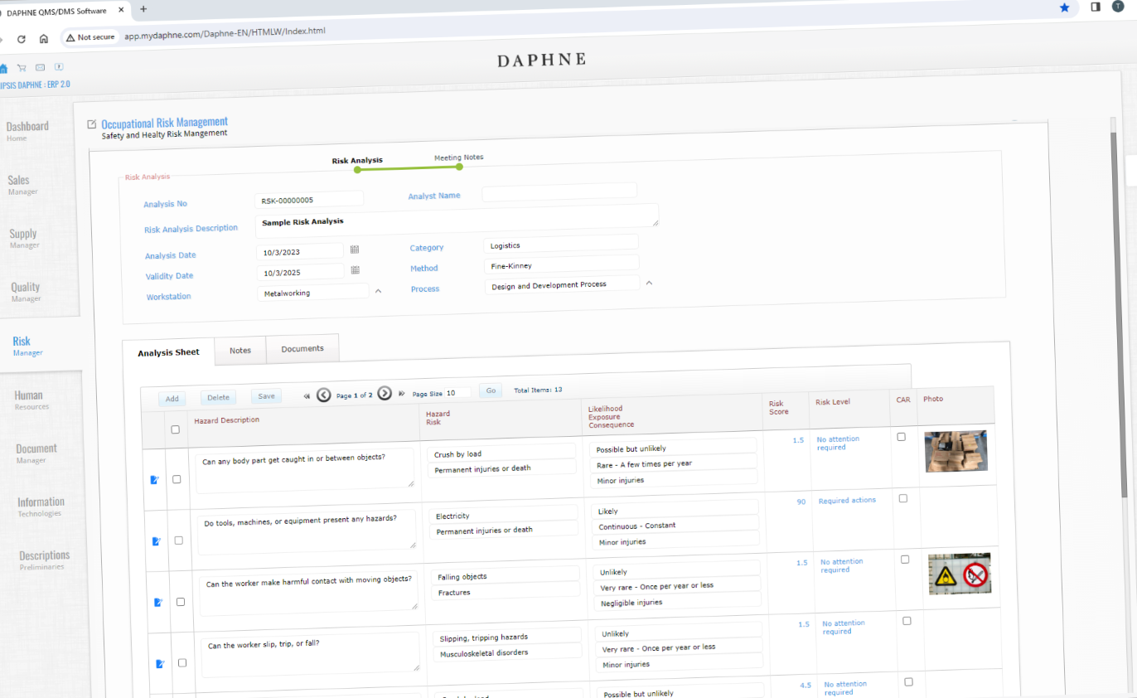Viewport: 1137px width, 698px height.
Task: Check CAR for the Electricity row
Action: coord(902,498)
